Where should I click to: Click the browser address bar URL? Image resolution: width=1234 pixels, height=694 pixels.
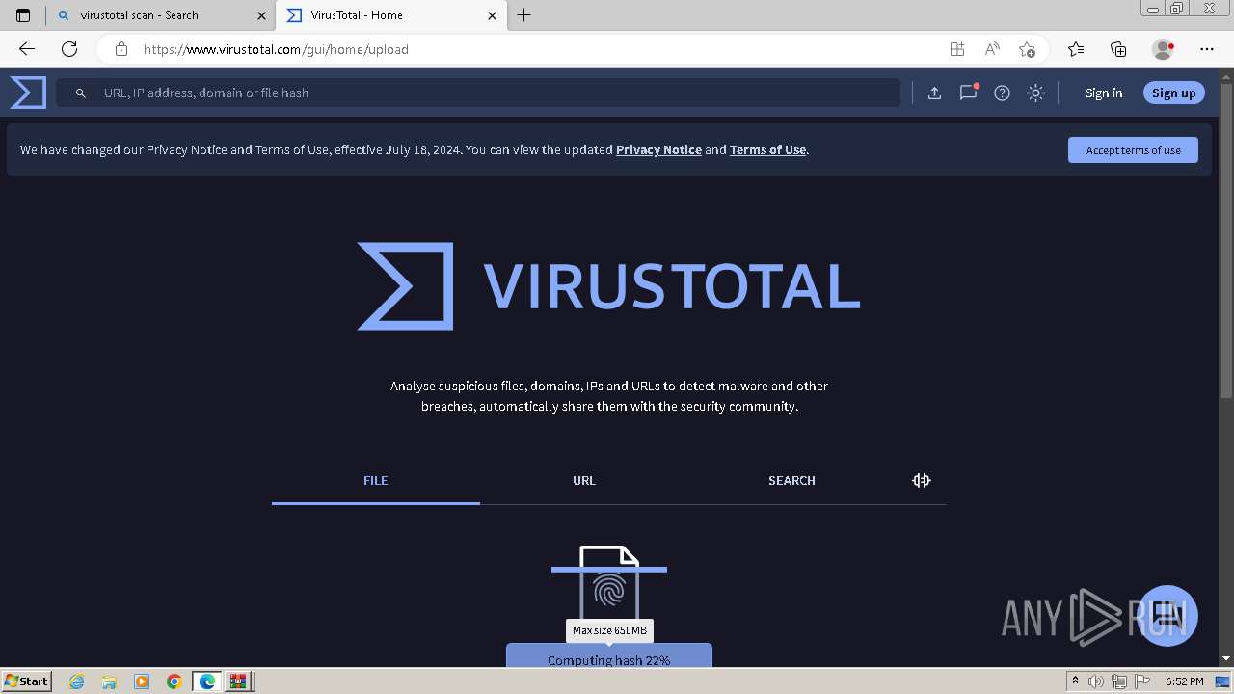pos(276,49)
